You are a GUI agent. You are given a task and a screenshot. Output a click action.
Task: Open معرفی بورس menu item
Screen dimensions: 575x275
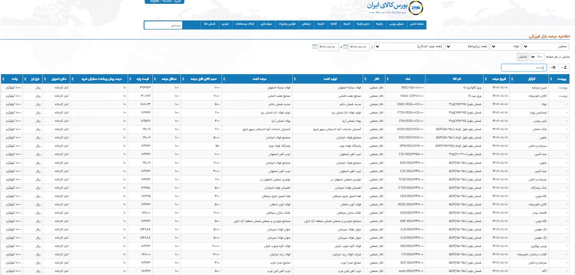pyautogui.click(x=396, y=24)
